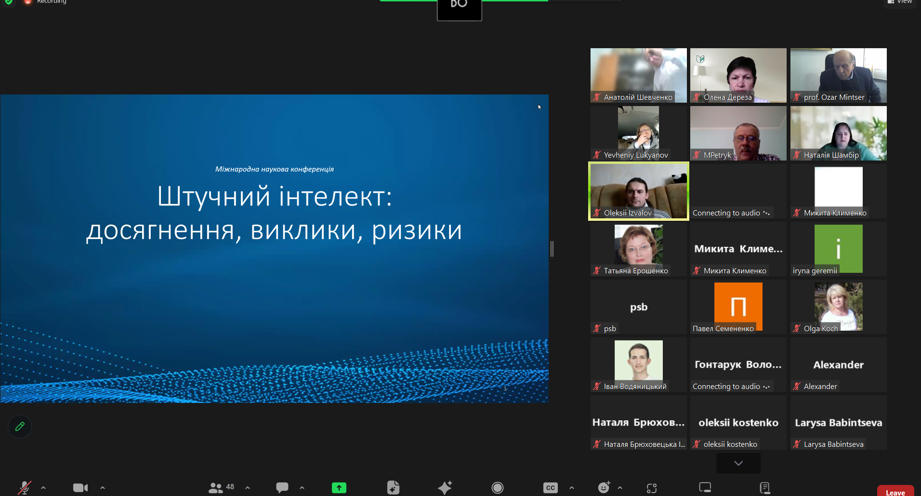Image resolution: width=921 pixels, height=496 pixels.
Task: Select Yevheniy Lukyanov video tile
Action: point(639,133)
